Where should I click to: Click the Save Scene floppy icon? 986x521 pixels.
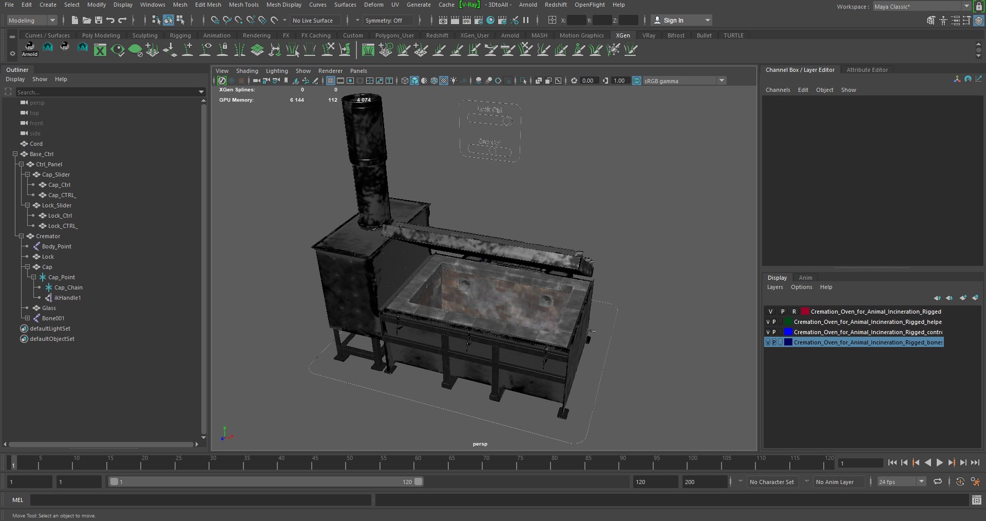pos(99,20)
